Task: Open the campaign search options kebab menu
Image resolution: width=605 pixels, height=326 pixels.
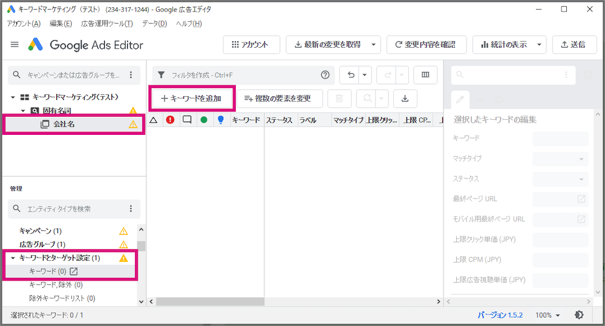Action: point(131,75)
